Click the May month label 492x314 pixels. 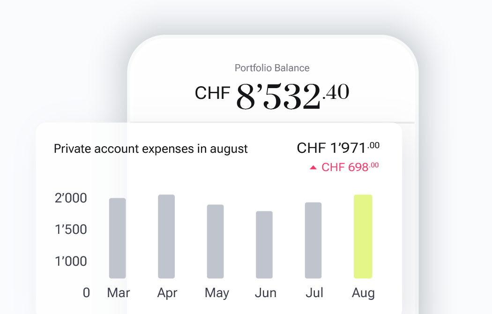tap(217, 293)
